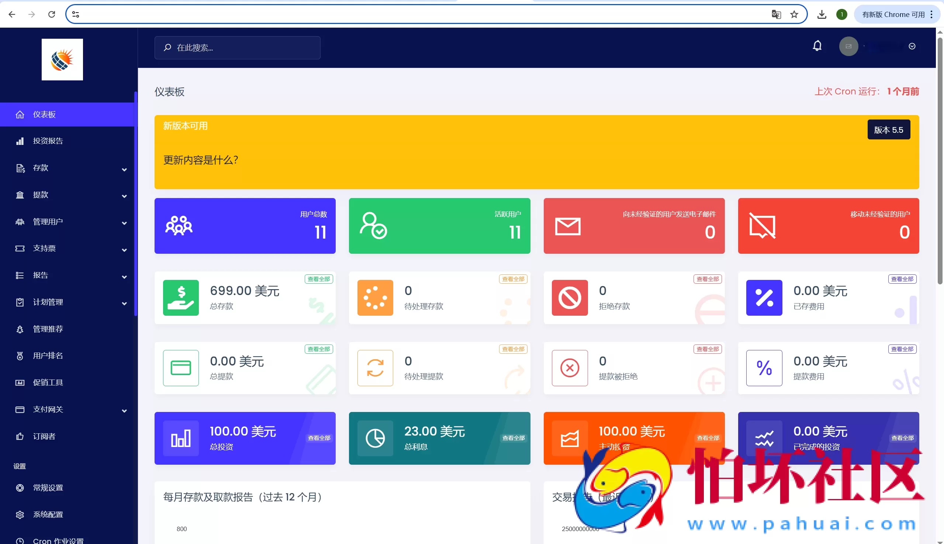Click the green total deposit hand icon
944x544 pixels.
(x=181, y=298)
